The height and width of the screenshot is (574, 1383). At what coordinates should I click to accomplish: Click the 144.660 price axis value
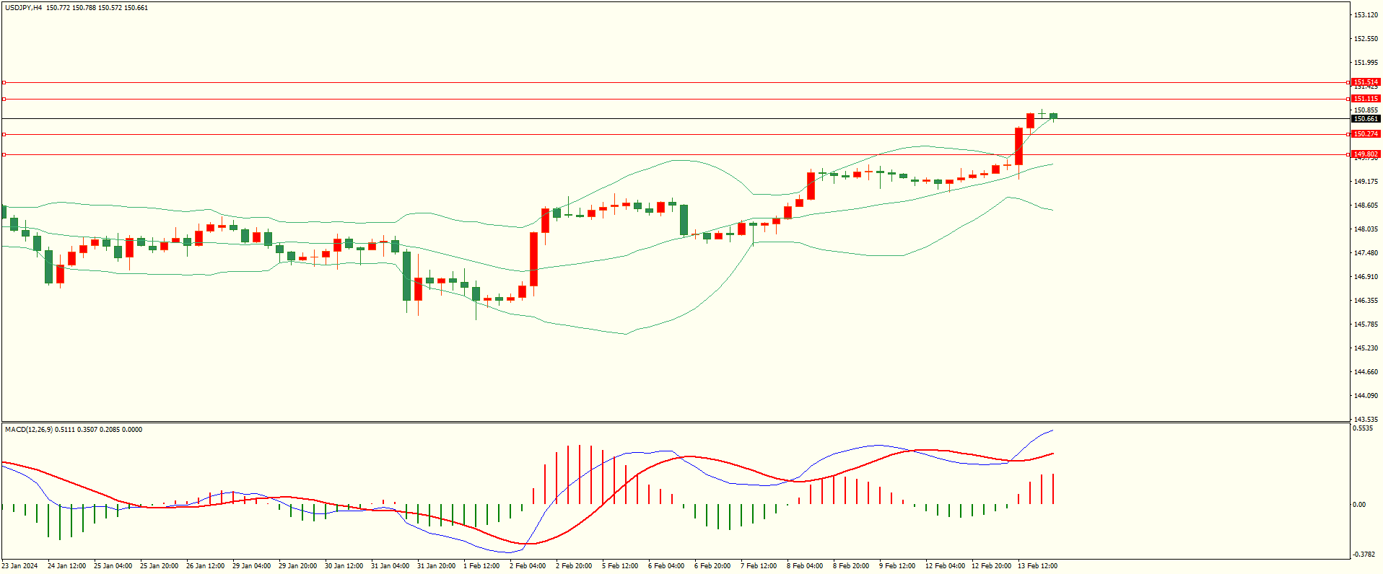1366,372
